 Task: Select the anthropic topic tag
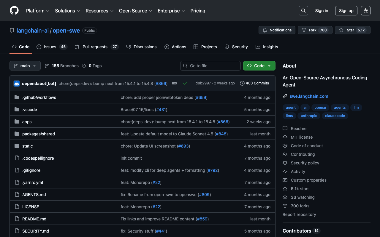coord(309,116)
